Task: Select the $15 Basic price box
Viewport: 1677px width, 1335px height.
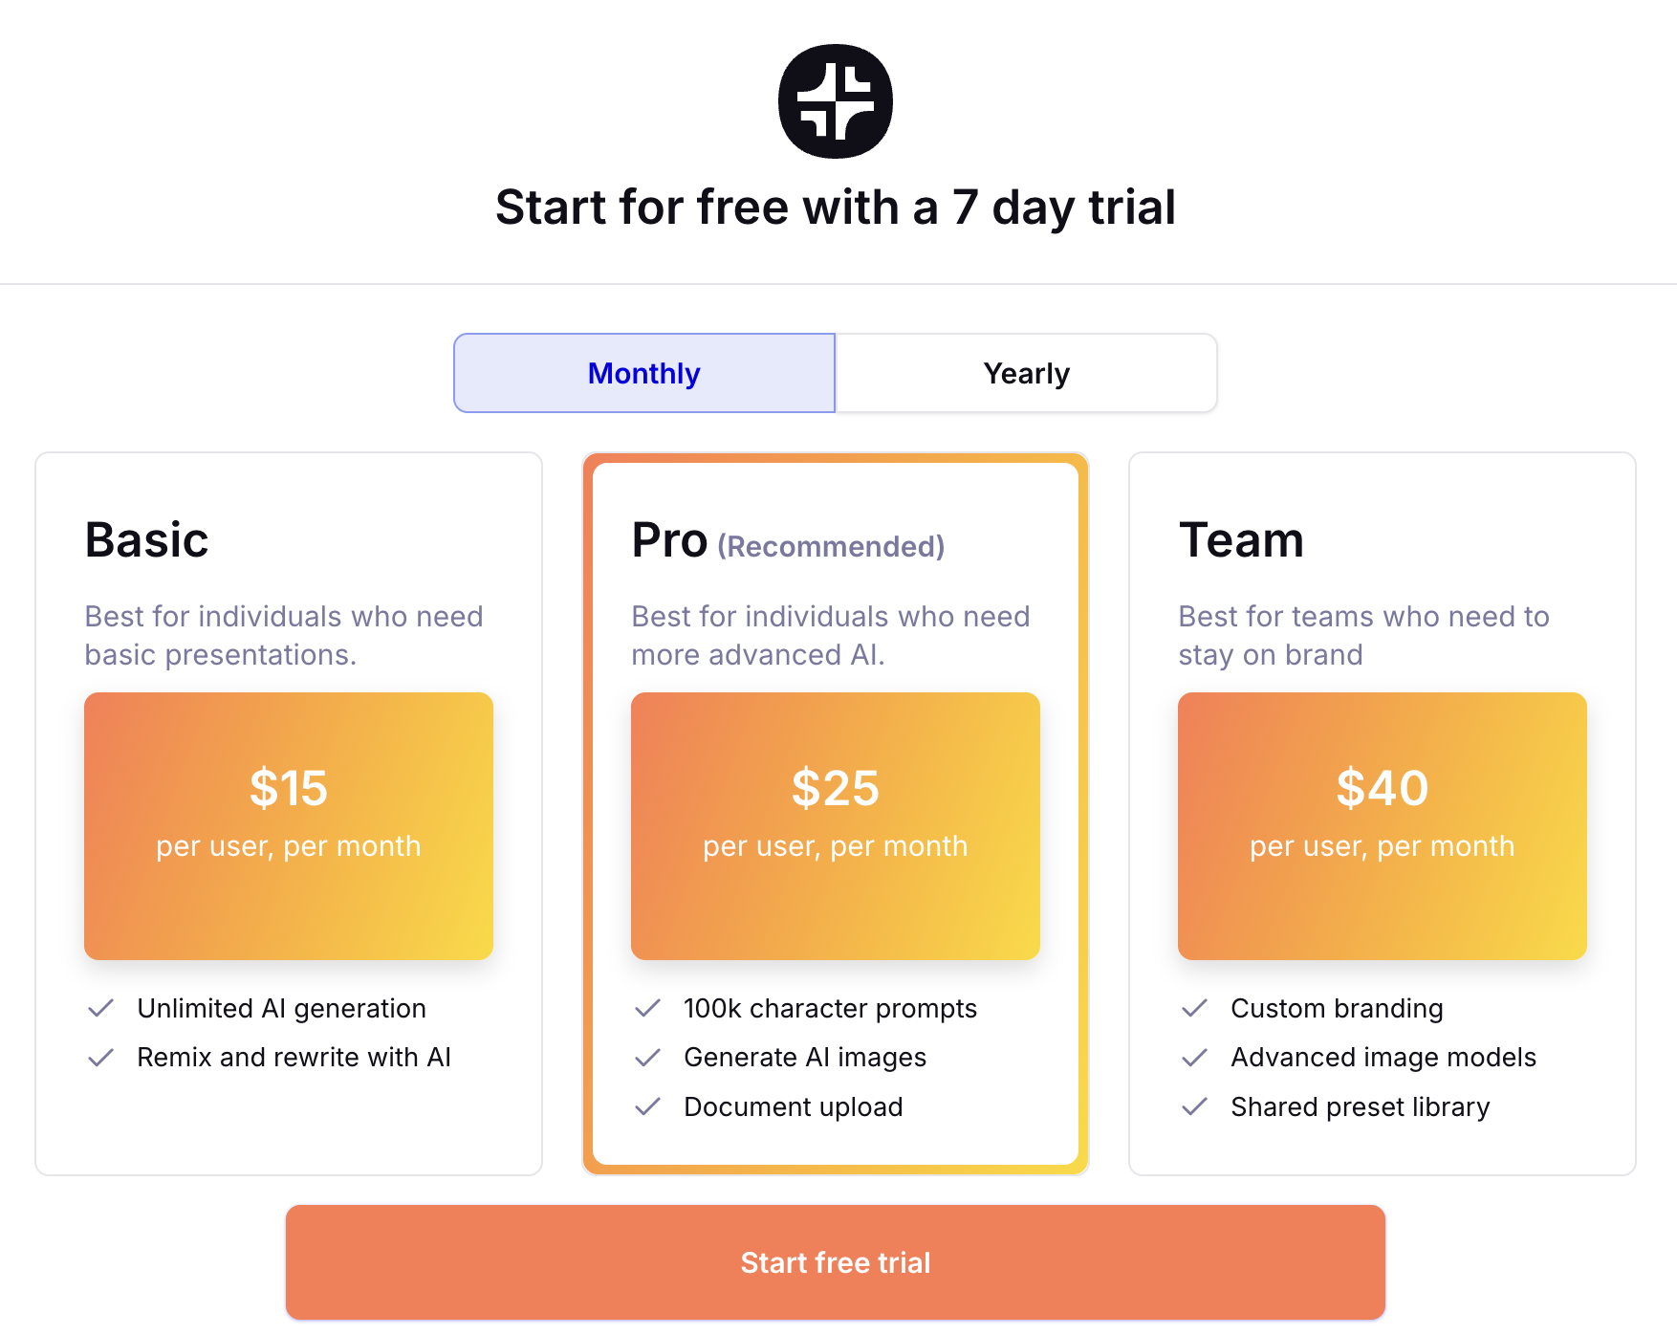Action: [x=289, y=825]
